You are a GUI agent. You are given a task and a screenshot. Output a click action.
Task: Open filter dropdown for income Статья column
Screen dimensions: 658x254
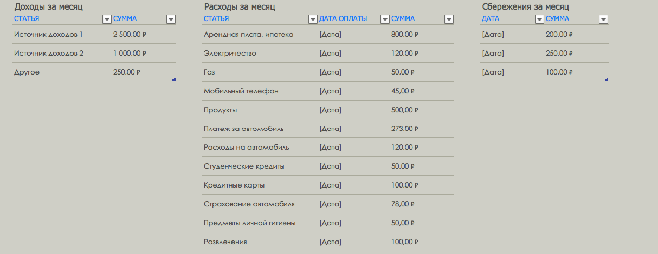107,19
